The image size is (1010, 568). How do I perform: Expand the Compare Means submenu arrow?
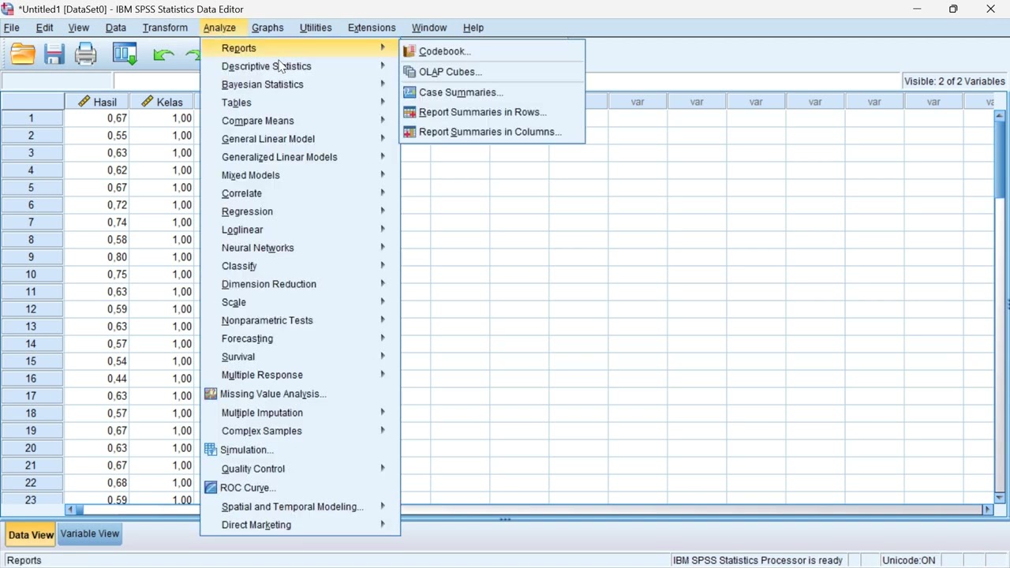click(x=383, y=121)
